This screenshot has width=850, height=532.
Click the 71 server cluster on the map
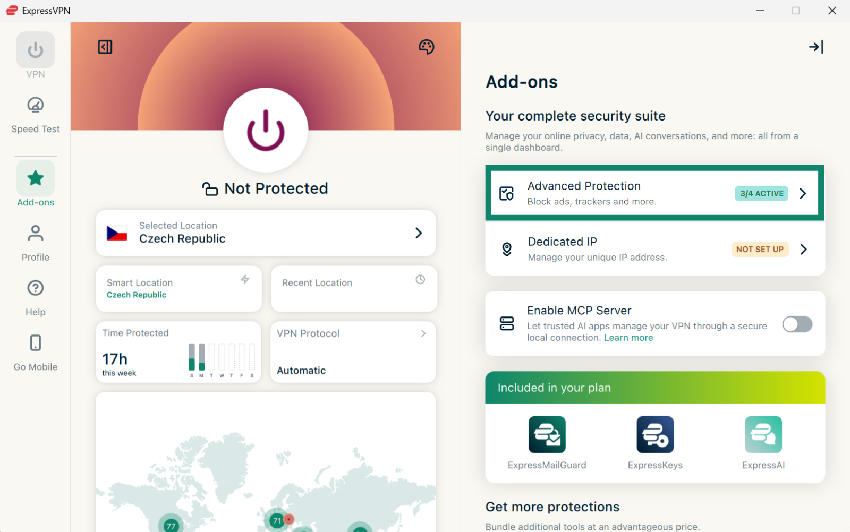[x=276, y=521]
